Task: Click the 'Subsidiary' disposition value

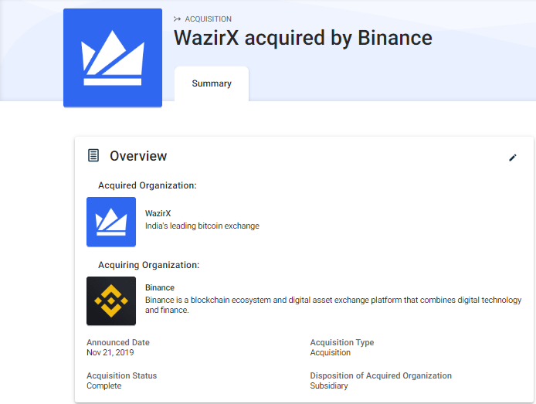Action: tap(329, 385)
